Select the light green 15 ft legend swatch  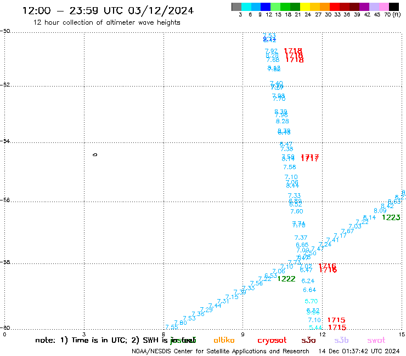click(x=275, y=7)
